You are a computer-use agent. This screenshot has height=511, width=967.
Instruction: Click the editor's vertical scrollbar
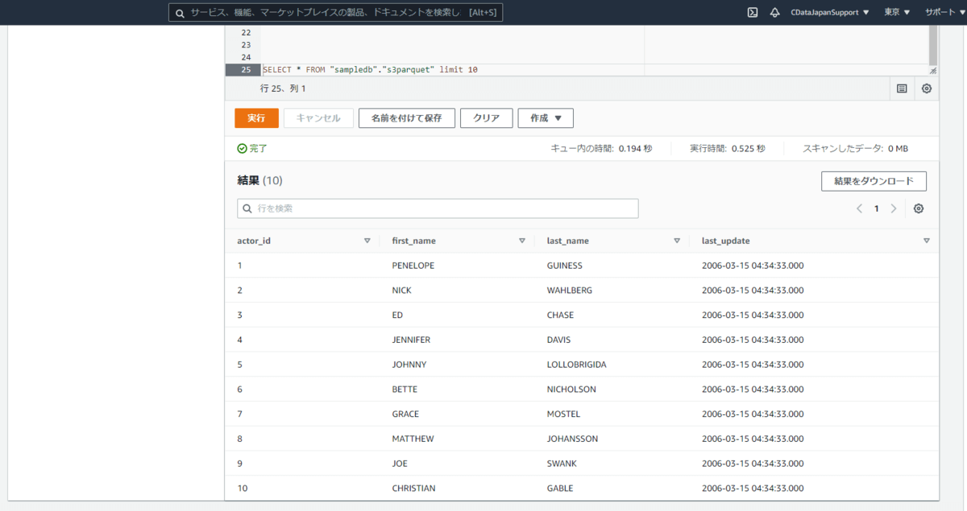coord(933,45)
